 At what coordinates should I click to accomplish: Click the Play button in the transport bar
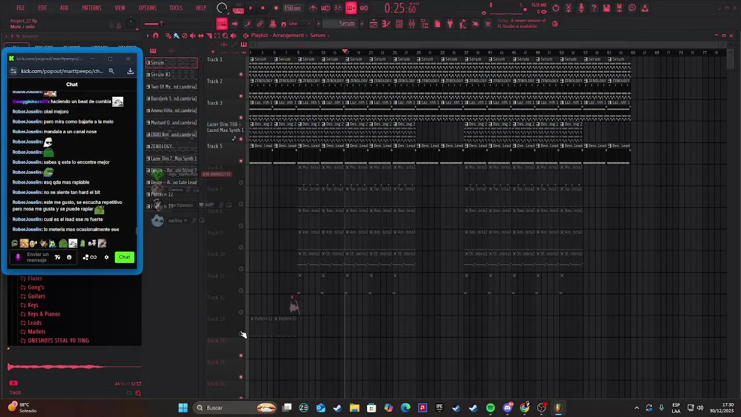click(x=251, y=8)
